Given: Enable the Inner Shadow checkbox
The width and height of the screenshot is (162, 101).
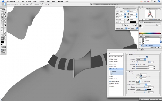Looking at the screenshot, I should click(110, 61).
